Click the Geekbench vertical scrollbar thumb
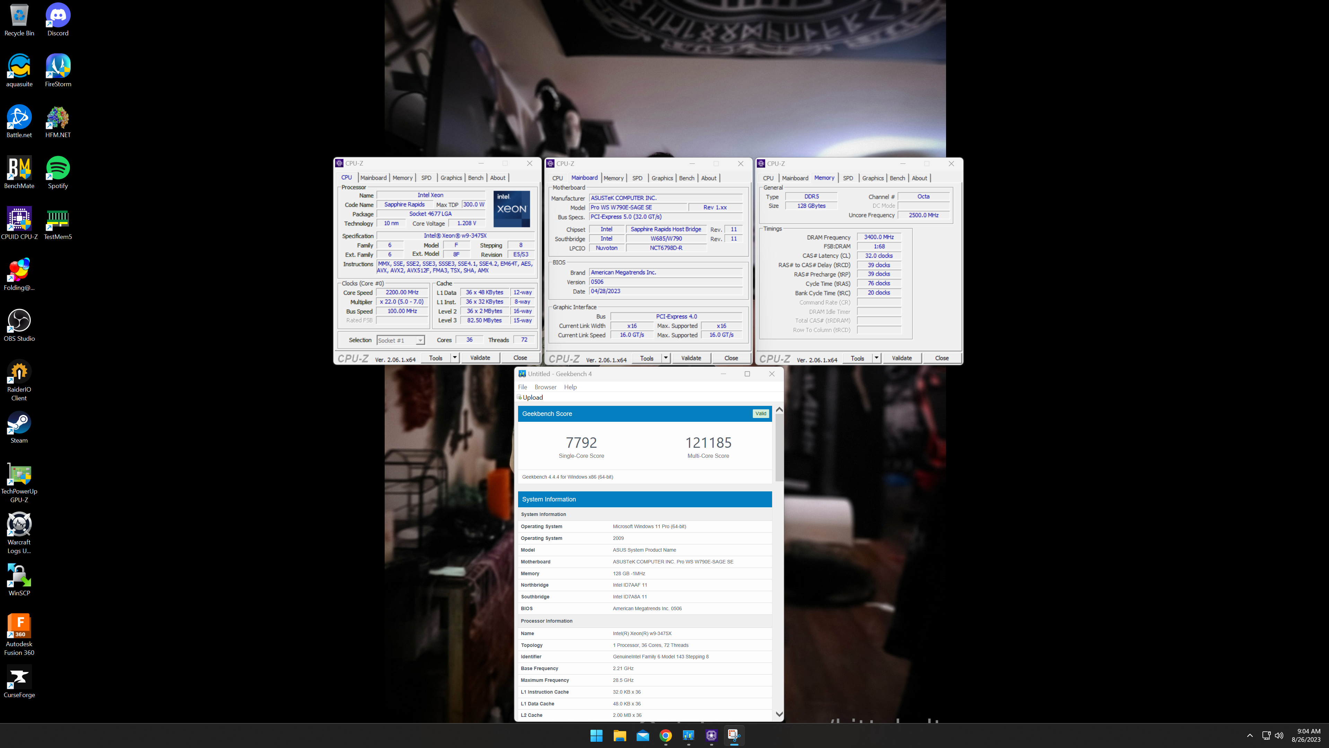Image resolution: width=1329 pixels, height=748 pixels. pos(779,447)
